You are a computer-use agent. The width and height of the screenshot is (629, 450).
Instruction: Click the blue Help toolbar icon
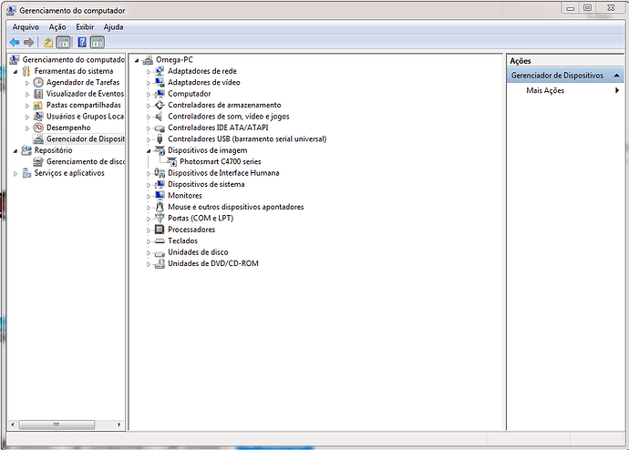81,42
